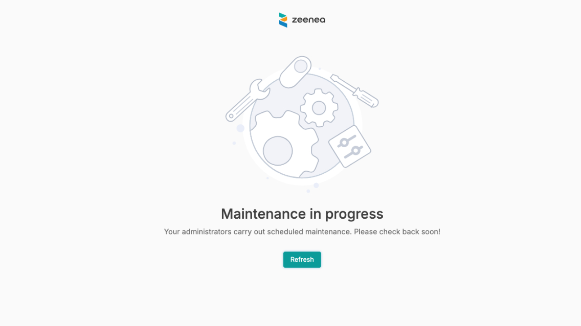The image size is (581, 326).
Task: Click the light circle background of illustration
Action: point(302,125)
